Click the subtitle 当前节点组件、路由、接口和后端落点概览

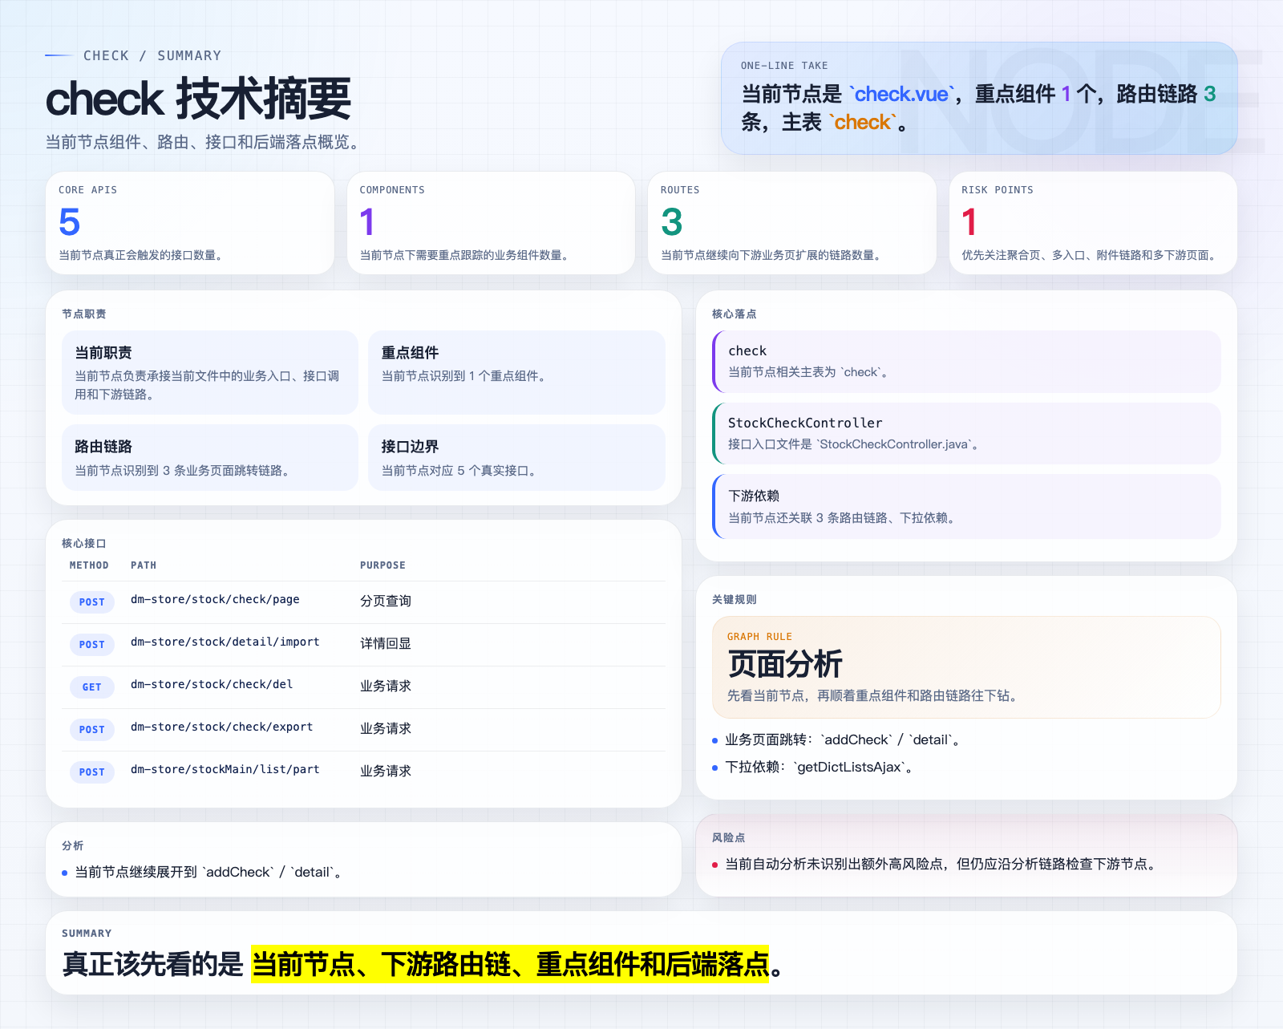pos(205,142)
